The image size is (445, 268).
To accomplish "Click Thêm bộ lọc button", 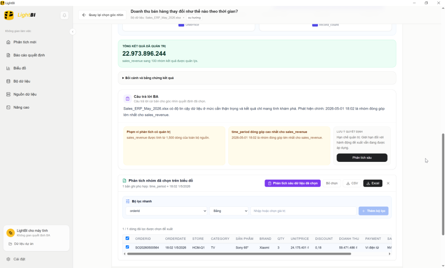I will pos(373,211).
